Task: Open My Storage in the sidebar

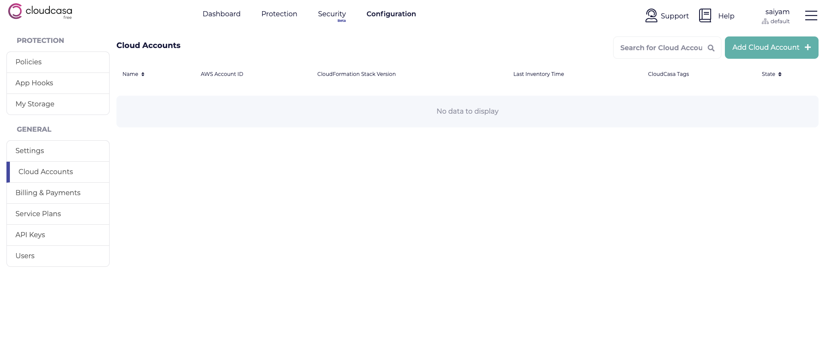Action: (x=58, y=104)
